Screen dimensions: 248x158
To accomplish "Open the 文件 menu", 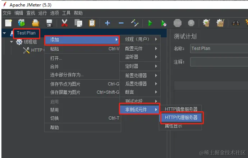I will coord(7,13).
